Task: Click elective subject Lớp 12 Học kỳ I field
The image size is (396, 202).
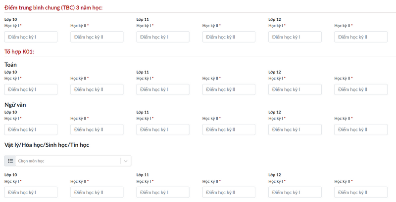Action: pos(295,192)
